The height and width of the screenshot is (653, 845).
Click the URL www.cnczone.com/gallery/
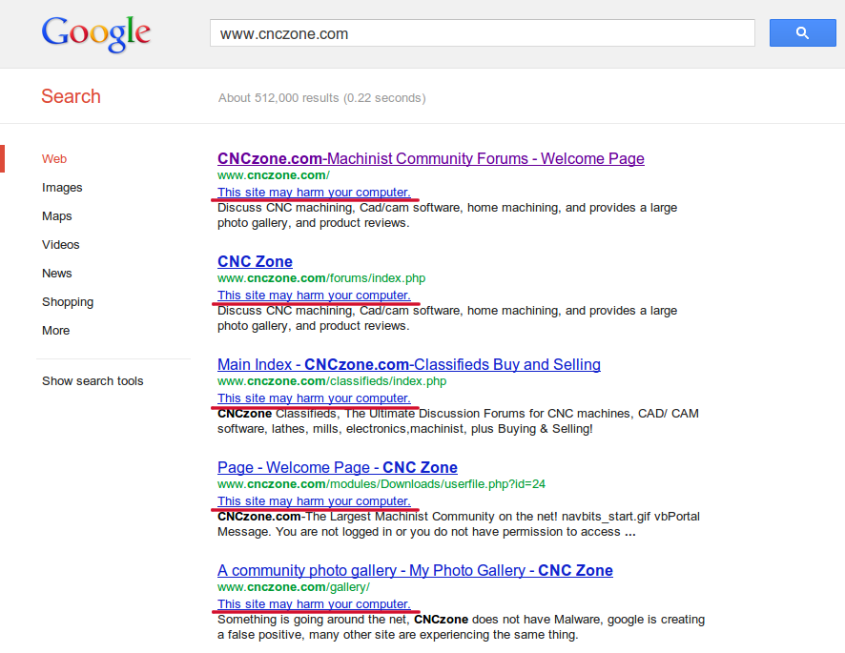coord(294,586)
